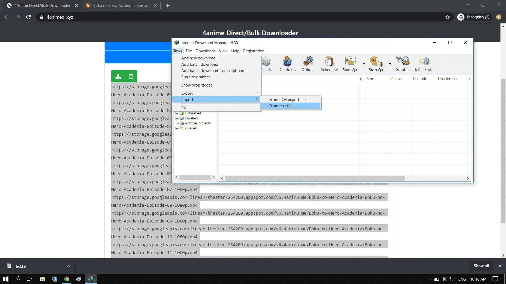The image size is (506, 284).
Task: Choose Exit from the Tasks menu
Action: (x=216, y=108)
